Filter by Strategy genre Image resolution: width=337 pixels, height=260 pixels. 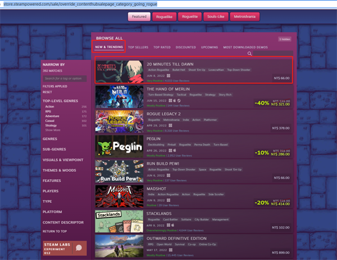point(51,125)
